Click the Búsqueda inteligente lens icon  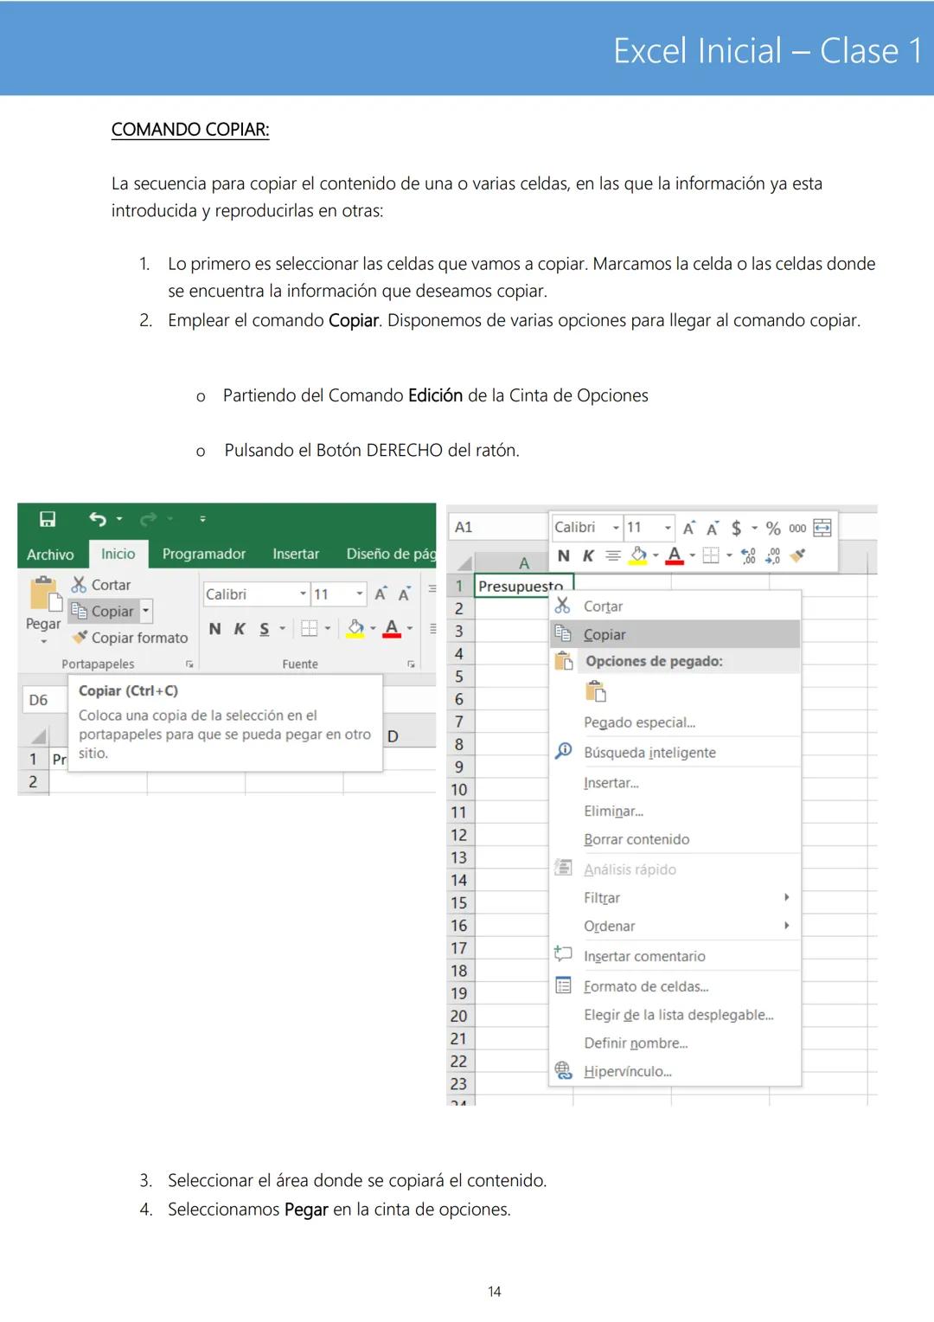pos(564,751)
